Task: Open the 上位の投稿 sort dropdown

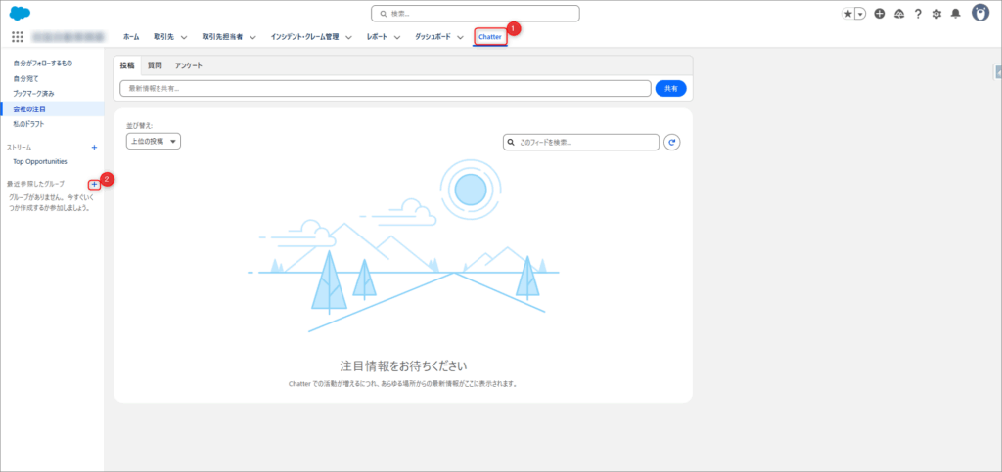Action: click(x=154, y=142)
